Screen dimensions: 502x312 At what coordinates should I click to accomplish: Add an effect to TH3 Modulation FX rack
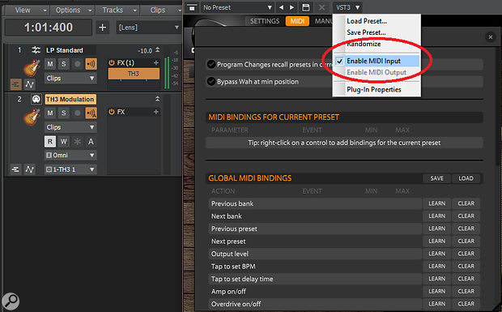click(156, 112)
